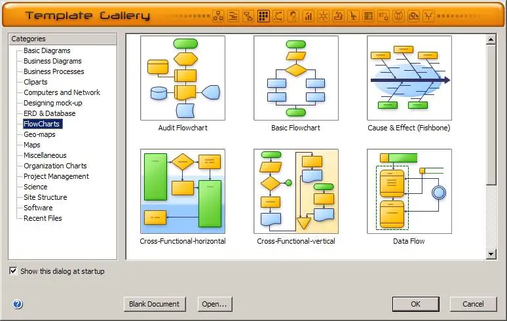Select Basic Diagrams category
This screenshot has height=321, width=507.
(x=47, y=50)
